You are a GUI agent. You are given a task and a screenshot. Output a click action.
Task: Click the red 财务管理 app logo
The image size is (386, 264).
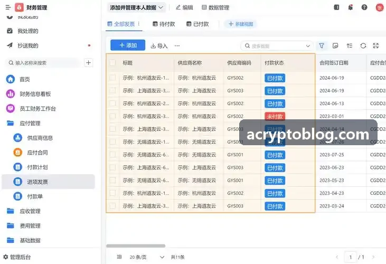pos(19,7)
